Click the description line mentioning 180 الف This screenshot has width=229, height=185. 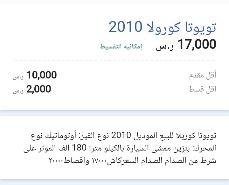(120, 148)
